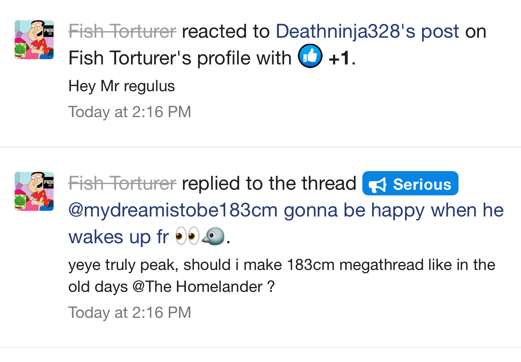Click the eyes emoji in thread title
The height and width of the screenshot is (362, 521).
[x=187, y=236]
